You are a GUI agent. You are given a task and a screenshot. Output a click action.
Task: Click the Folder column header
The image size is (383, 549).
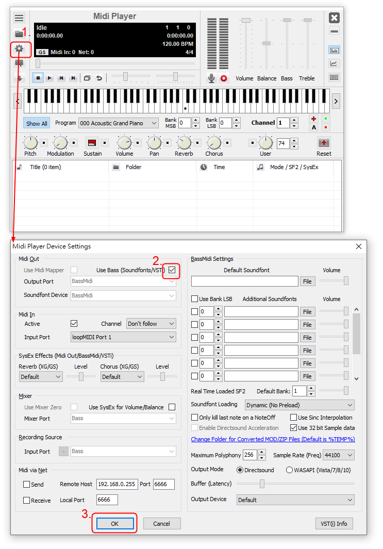coord(153,168)
